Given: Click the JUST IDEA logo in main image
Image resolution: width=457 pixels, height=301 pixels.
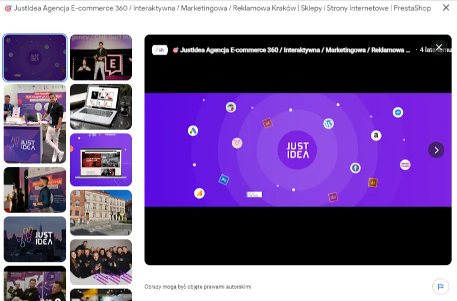Looking at the screenshot, I should pyautogui.click(x=297, y=150).
